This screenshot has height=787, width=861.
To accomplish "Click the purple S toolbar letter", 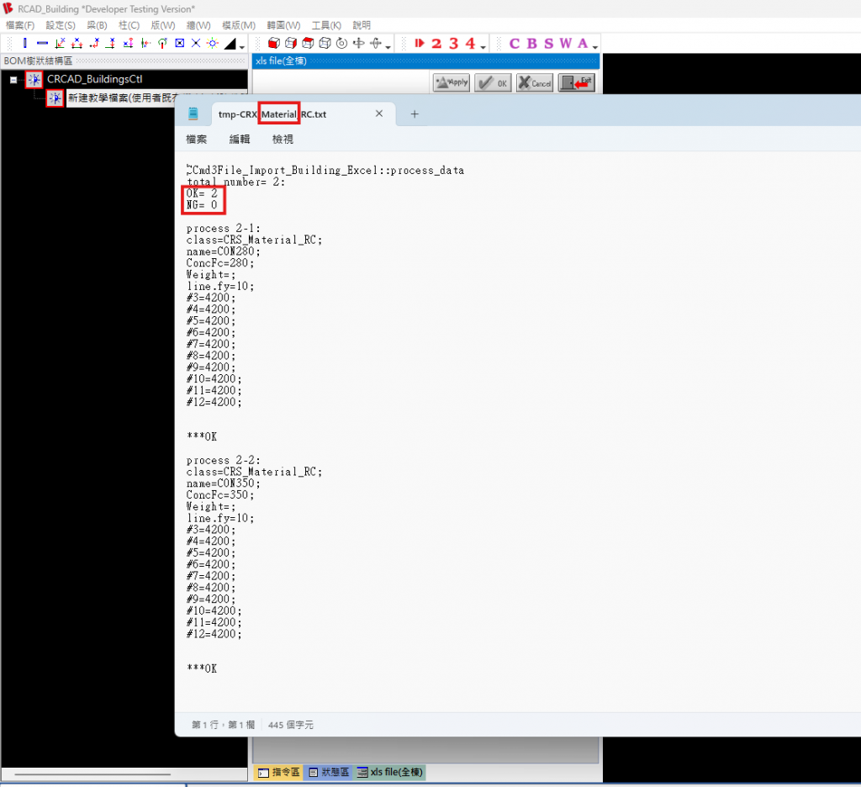I will pos(548,44).
